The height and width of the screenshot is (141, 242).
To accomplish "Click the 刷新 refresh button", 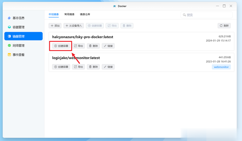I will point(224,26).
